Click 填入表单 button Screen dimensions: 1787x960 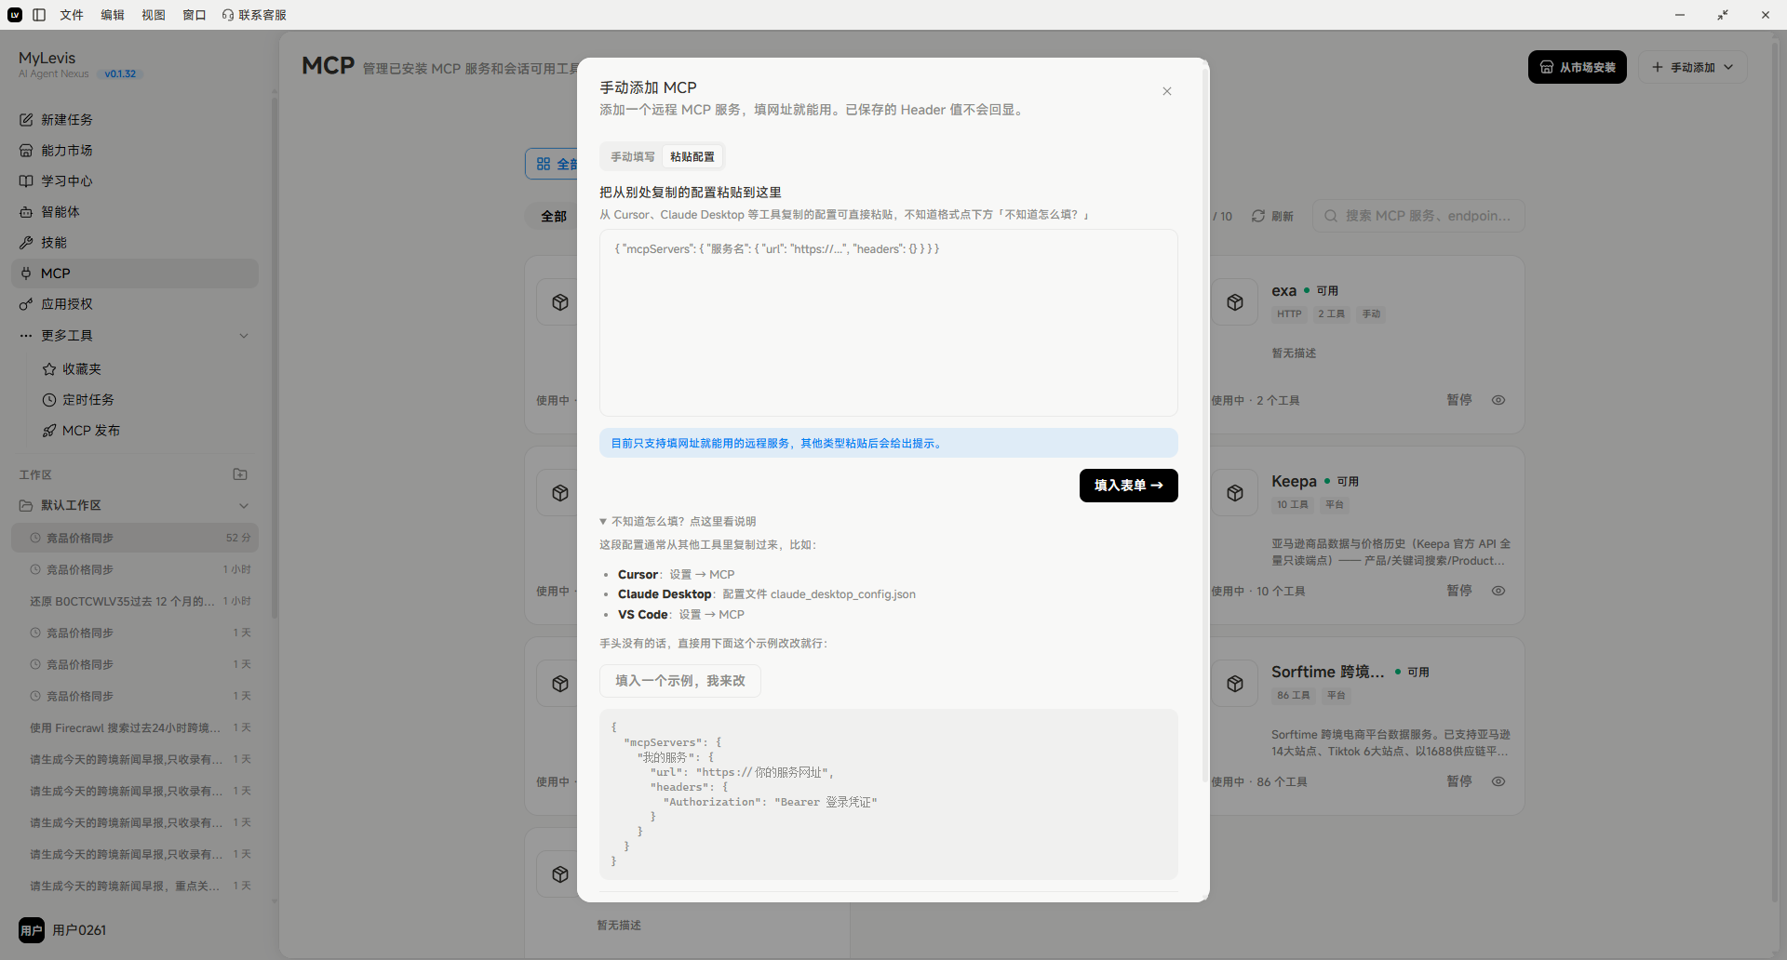tap(1129, 486)
